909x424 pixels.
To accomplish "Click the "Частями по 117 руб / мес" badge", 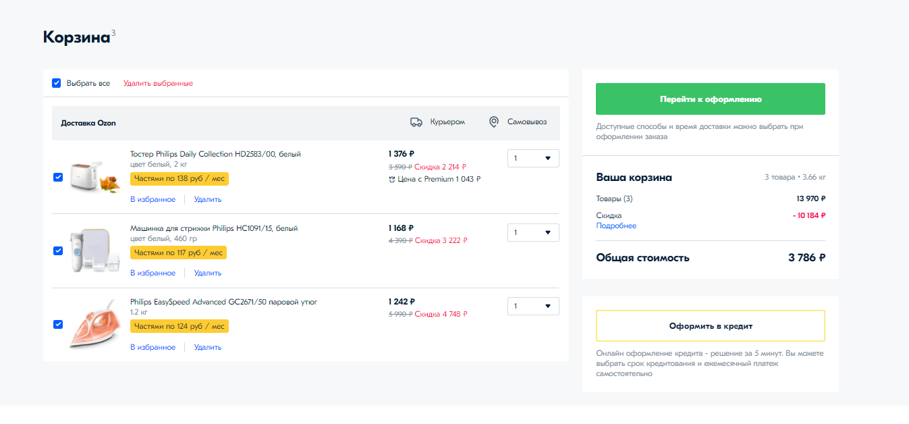I will (178, 253).
